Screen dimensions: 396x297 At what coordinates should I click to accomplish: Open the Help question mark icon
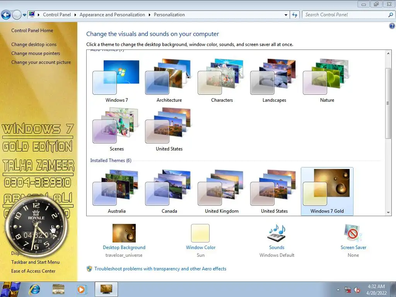[x=392, y=26]
